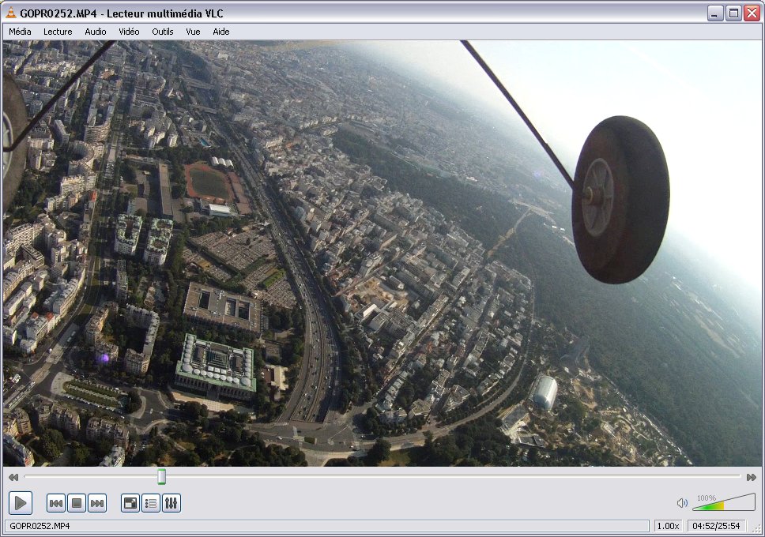765x537 pixels.
Task: Open the Audio menu
Action: pos(95,32)
